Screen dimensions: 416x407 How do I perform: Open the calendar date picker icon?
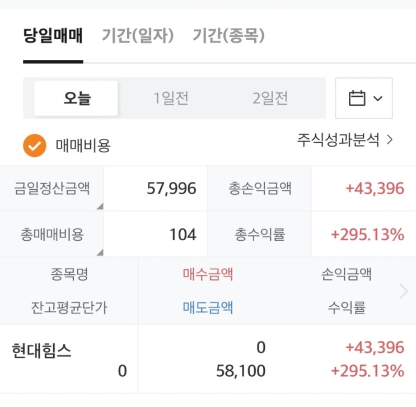point(357,99)
